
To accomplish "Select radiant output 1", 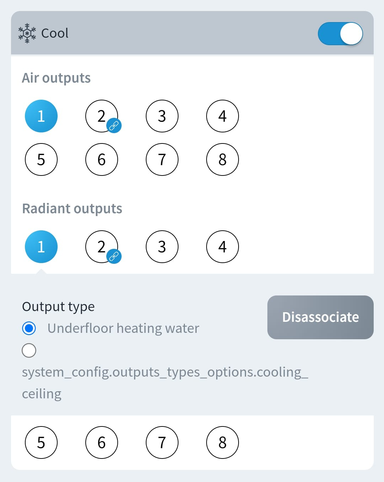I will tap(41, 247).
